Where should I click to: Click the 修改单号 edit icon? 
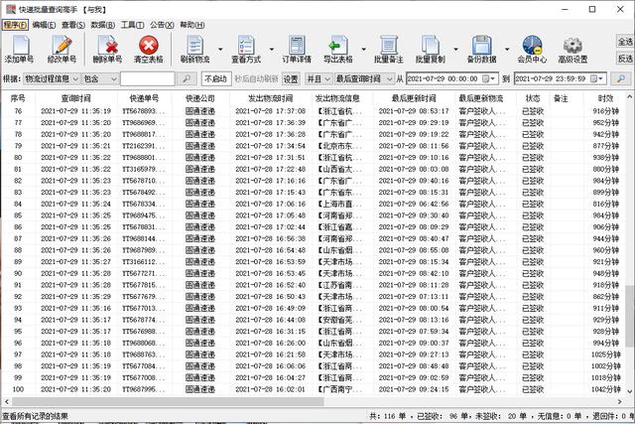pos(61,46)
